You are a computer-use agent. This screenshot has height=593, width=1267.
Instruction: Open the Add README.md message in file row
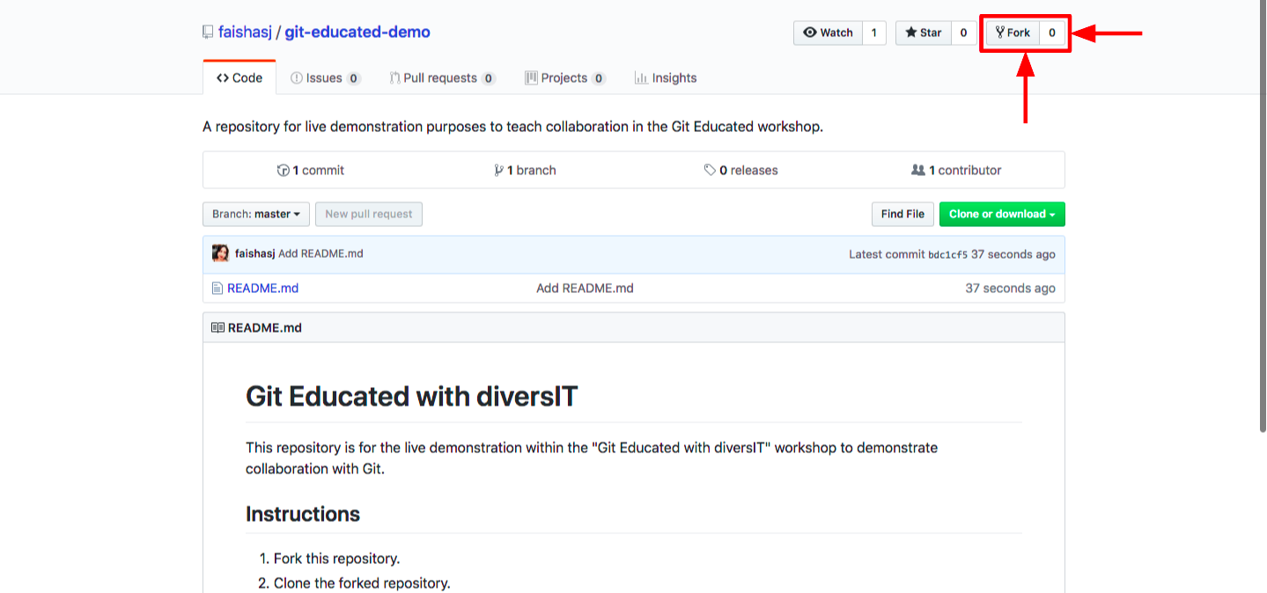[585, 288]
